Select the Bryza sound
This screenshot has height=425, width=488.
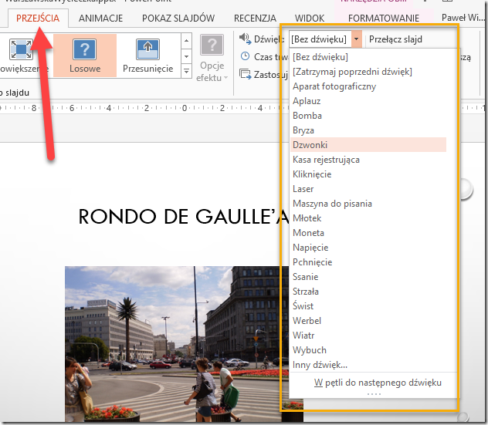point(368,130)
